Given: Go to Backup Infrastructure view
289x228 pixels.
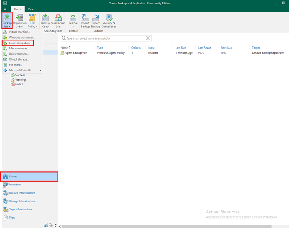Looking at the screenshot, I should point(22,193).
